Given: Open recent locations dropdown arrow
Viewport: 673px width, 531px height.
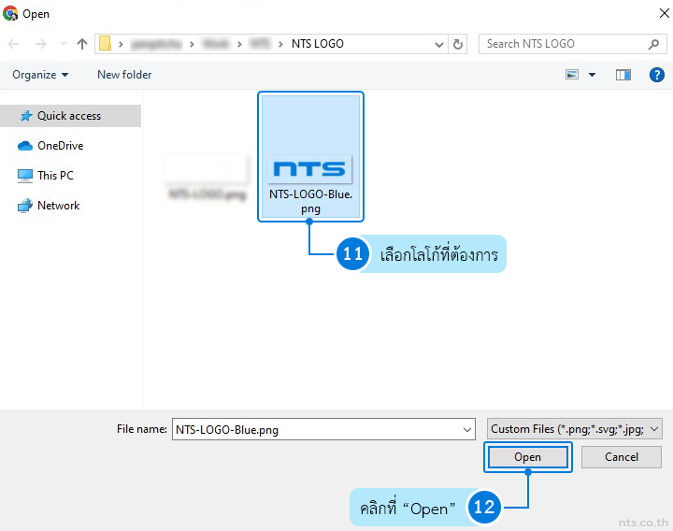Looking at the screenshot, I should point(64,43).
